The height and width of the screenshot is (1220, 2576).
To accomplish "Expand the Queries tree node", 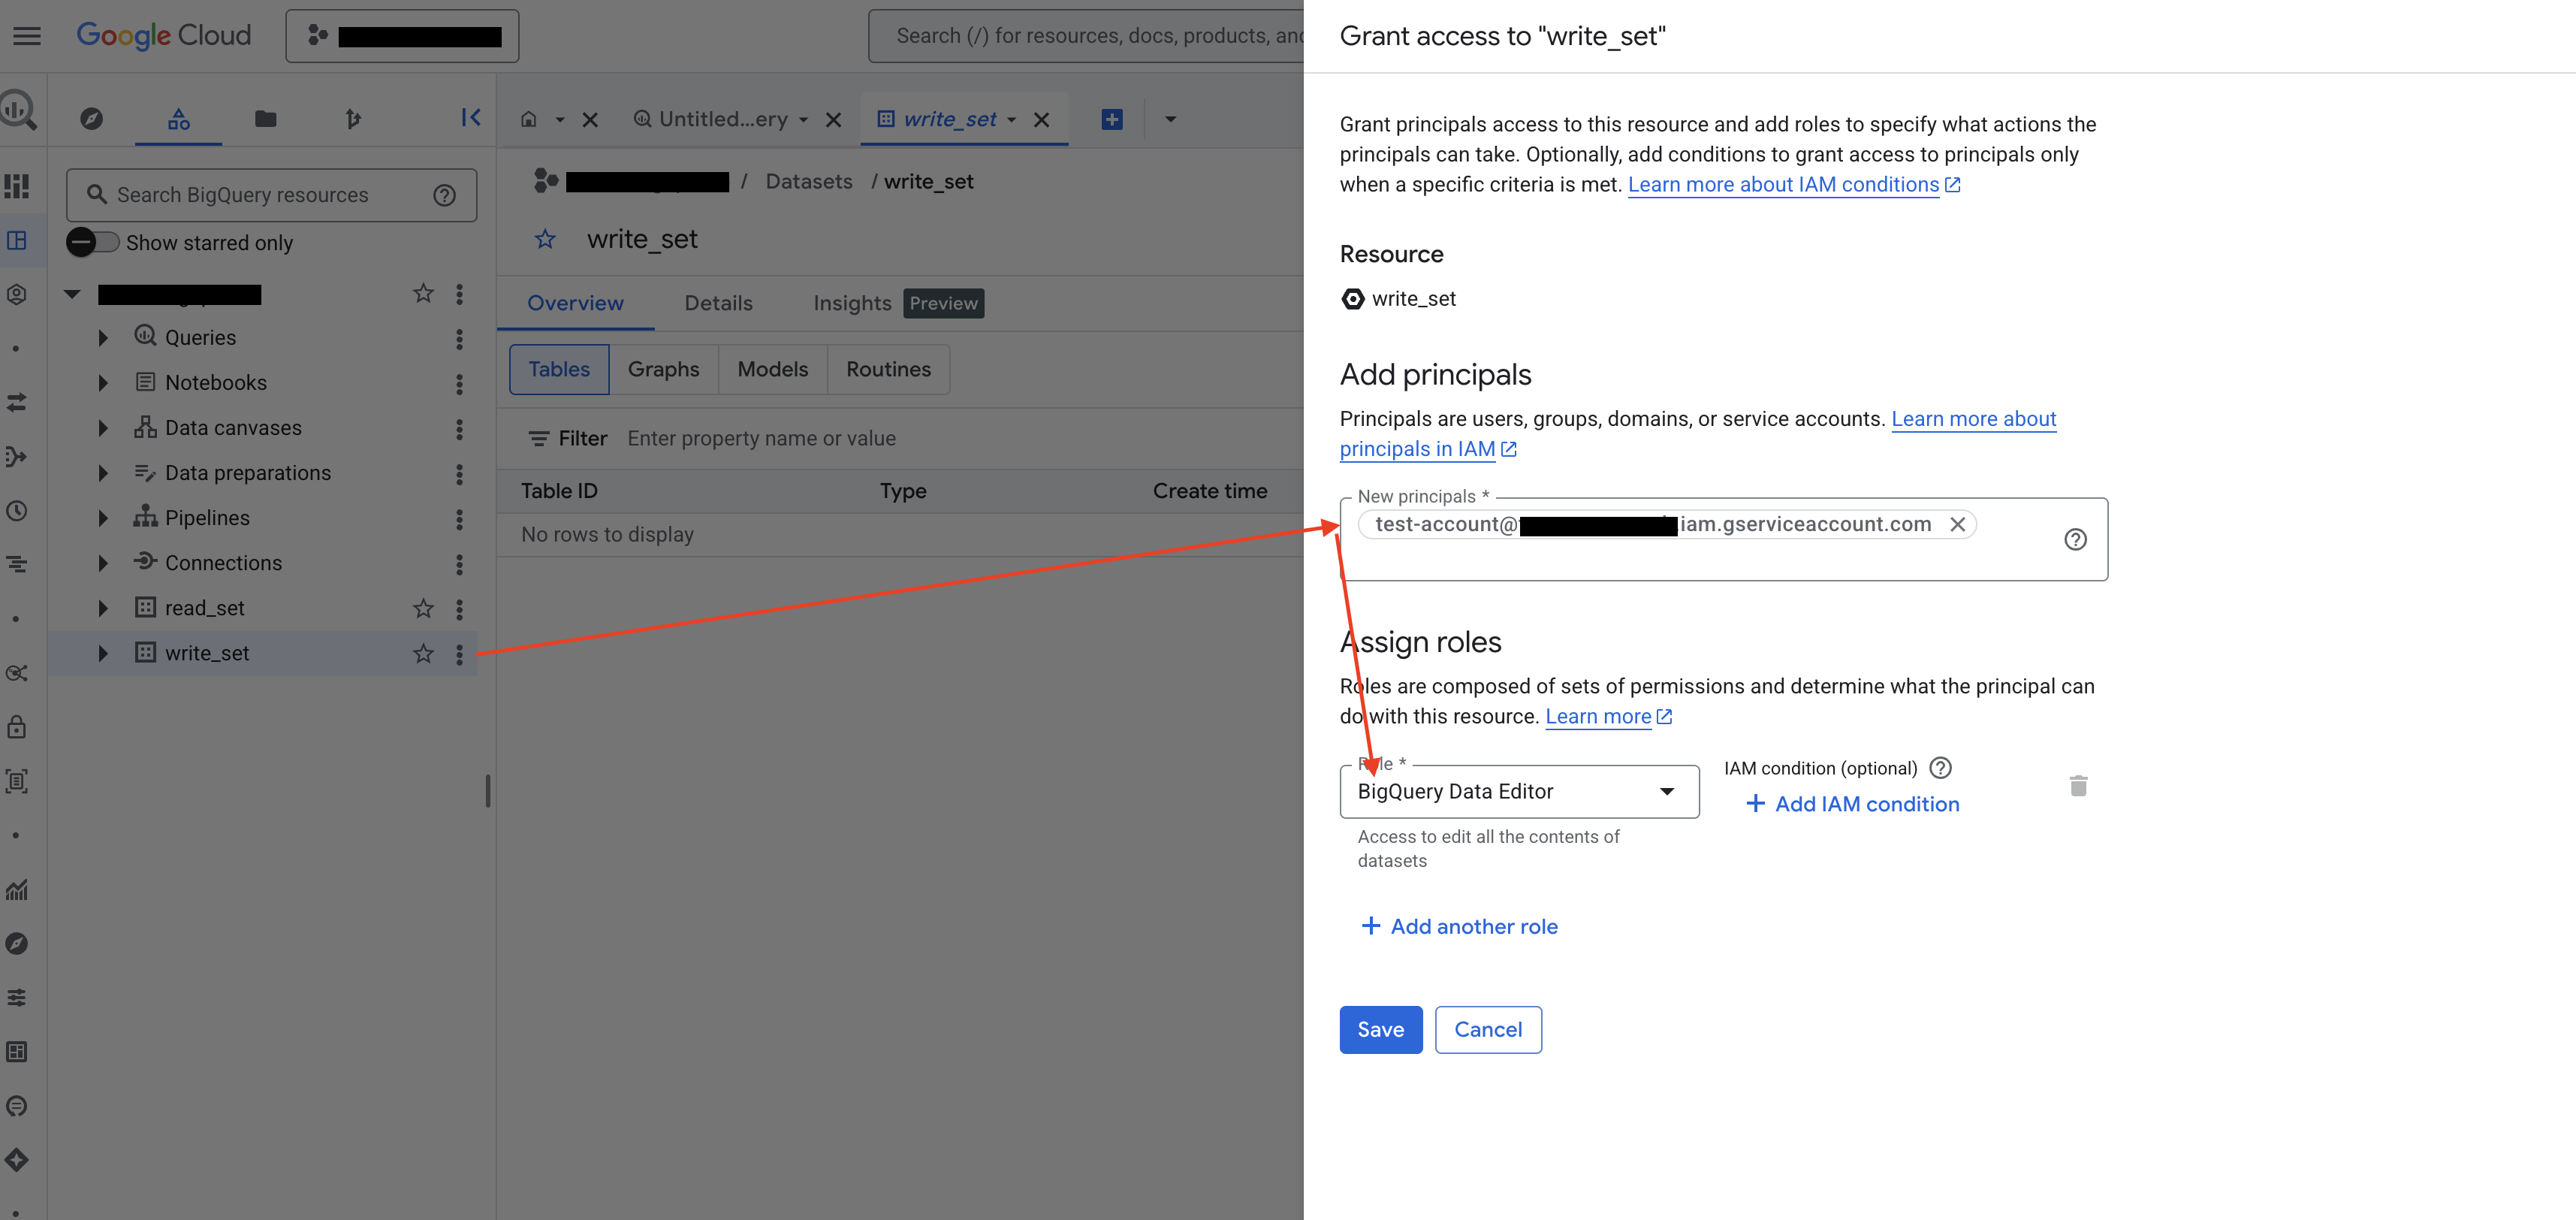I will [103, 338].
